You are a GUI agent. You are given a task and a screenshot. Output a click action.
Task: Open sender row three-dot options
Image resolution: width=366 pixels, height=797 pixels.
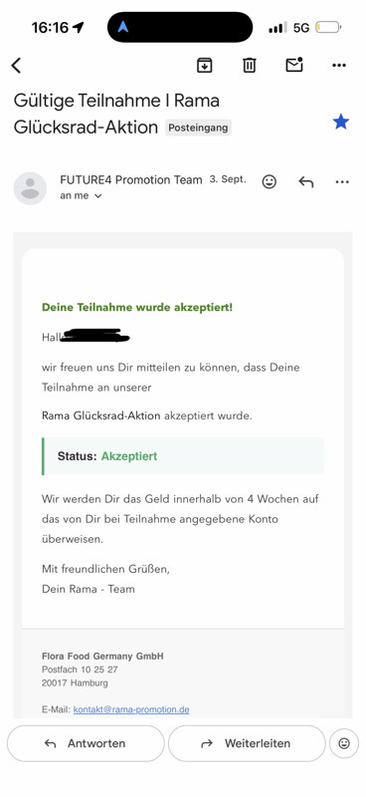click(x=342, y=181)
